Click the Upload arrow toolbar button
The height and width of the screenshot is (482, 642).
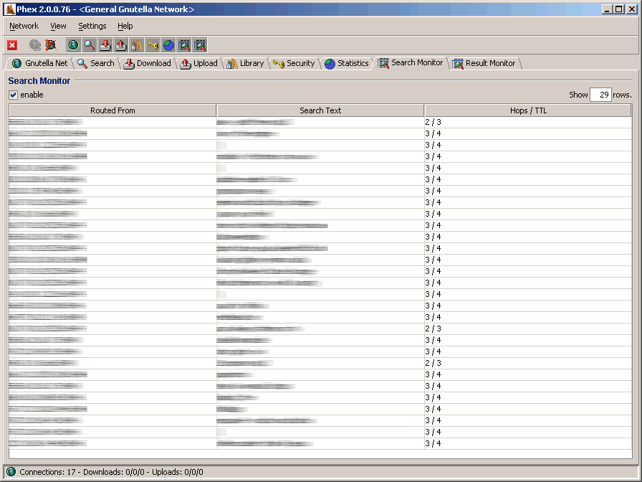click(x=121, y=45)
